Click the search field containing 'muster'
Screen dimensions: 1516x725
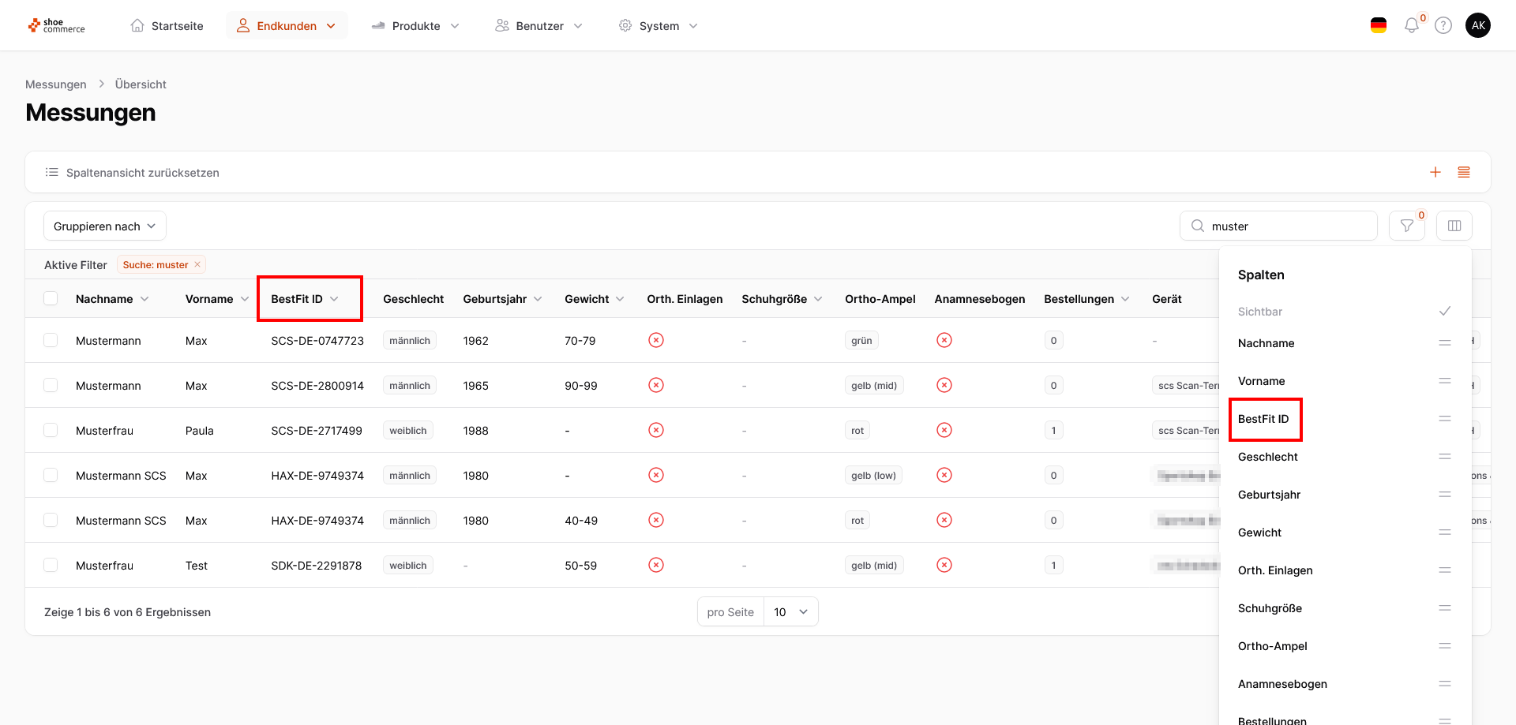pos(1287,226)
